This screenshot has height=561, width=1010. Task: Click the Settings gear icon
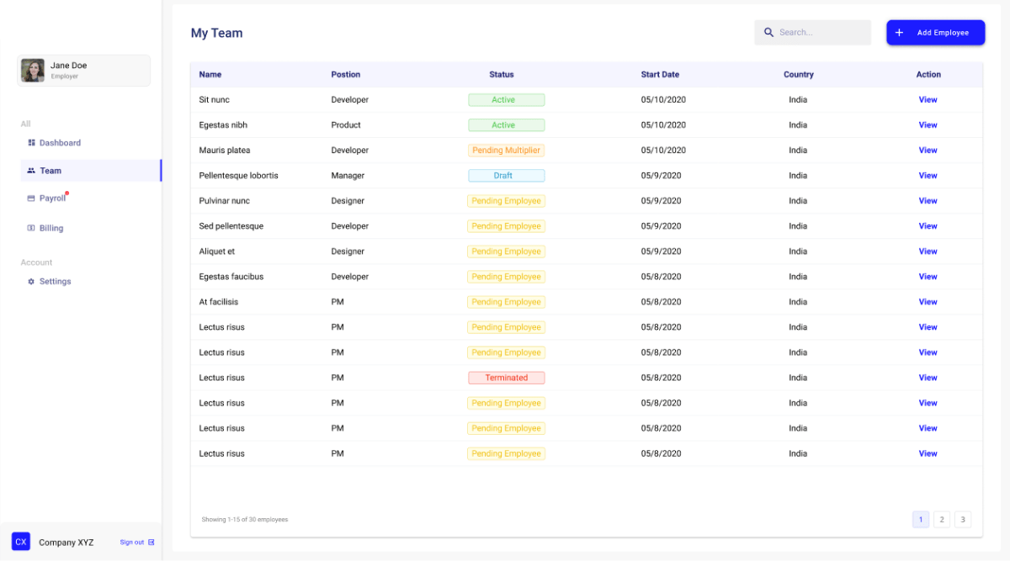[x=31, y=282]
